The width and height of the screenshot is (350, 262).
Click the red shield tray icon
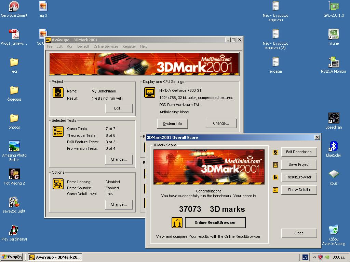point(321,257)
